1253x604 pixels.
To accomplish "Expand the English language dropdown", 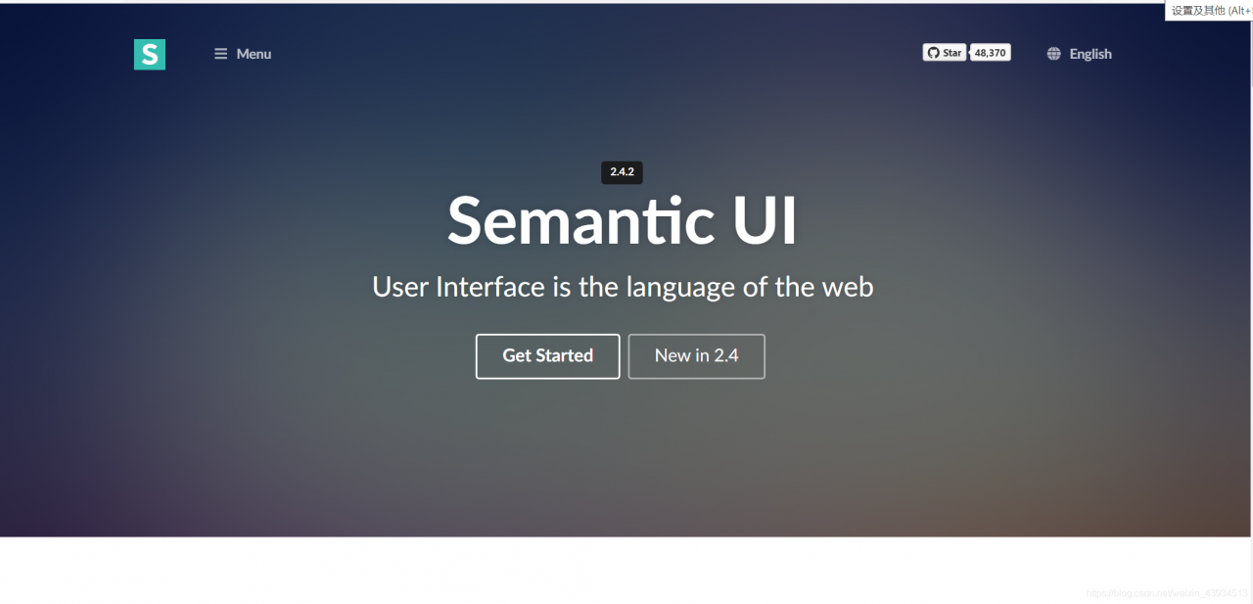I will (1080, 54).
